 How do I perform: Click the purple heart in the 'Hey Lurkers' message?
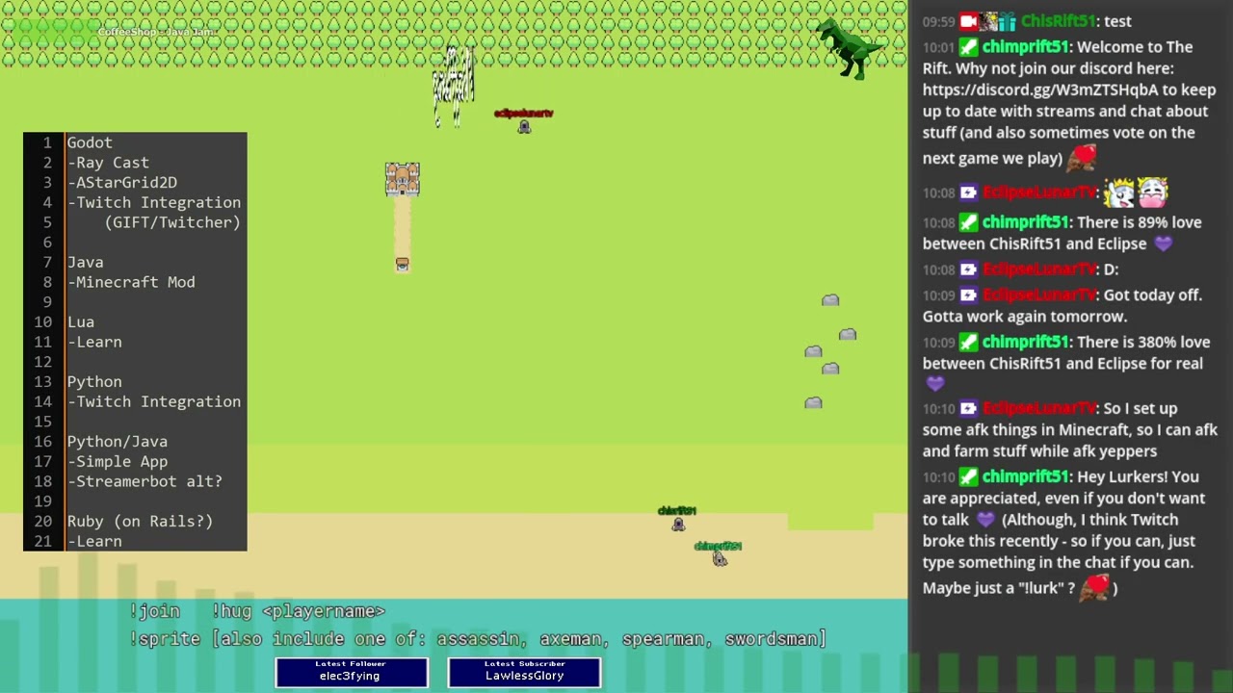(984, 520)
